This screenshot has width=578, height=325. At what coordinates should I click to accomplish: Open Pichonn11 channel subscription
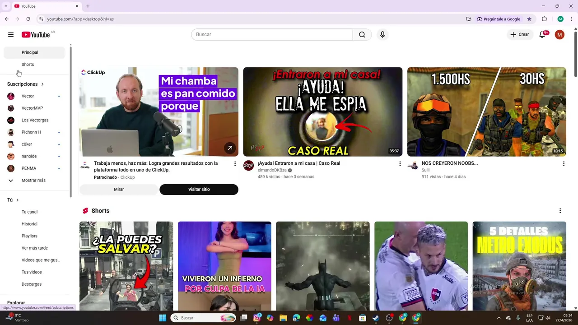[34, 132]
